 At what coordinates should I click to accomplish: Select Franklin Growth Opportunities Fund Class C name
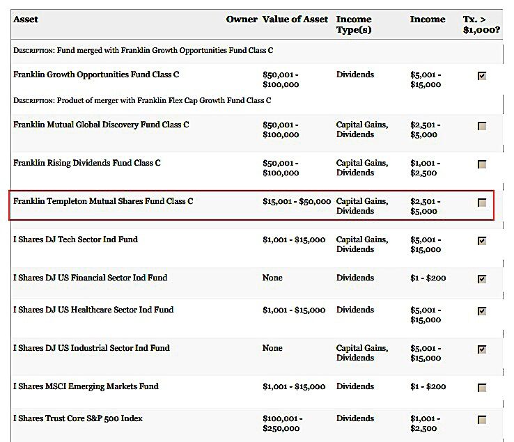coord(96,74)
